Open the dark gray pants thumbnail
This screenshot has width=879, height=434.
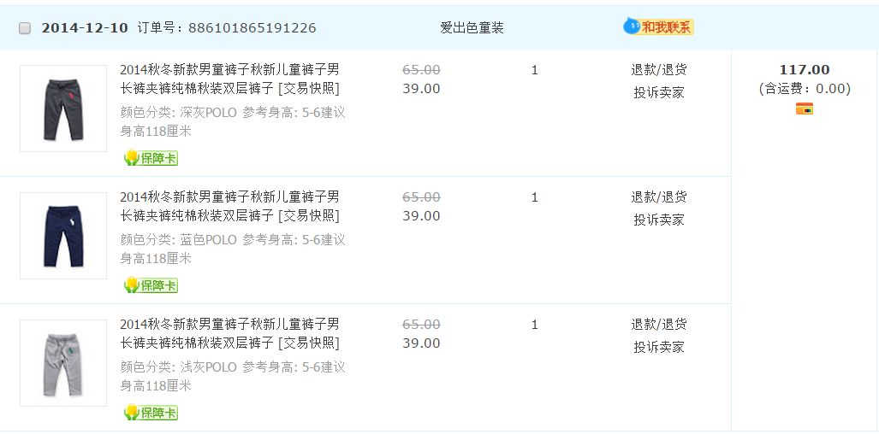63,108
